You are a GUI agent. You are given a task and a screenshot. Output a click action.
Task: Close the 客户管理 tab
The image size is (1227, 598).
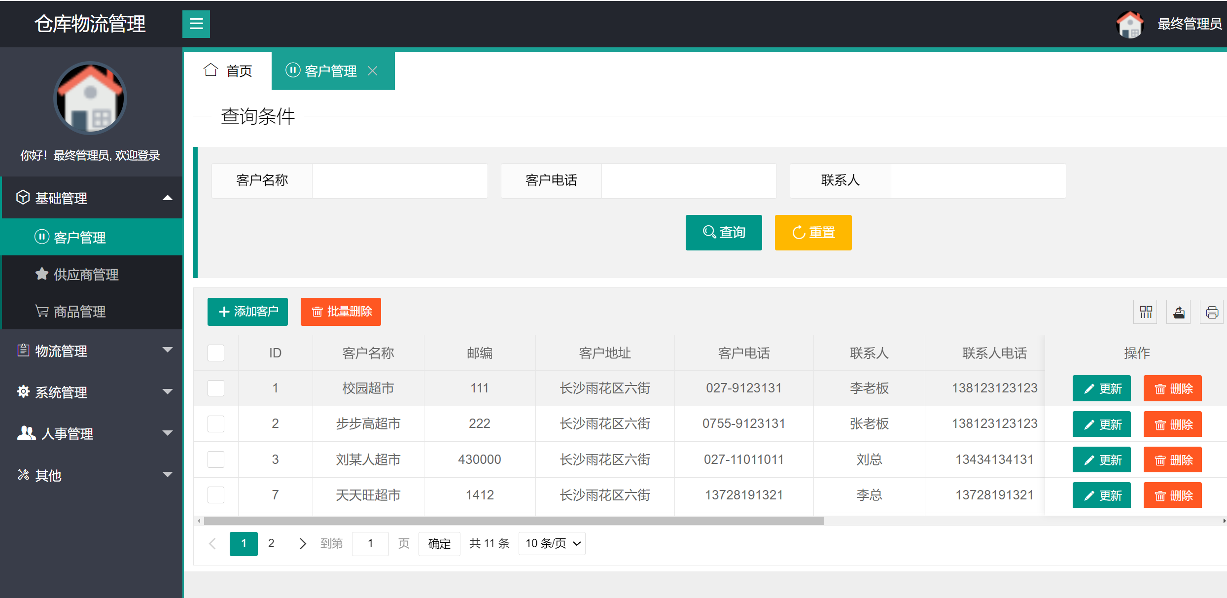pyautogui.click(x=373, y=71)
